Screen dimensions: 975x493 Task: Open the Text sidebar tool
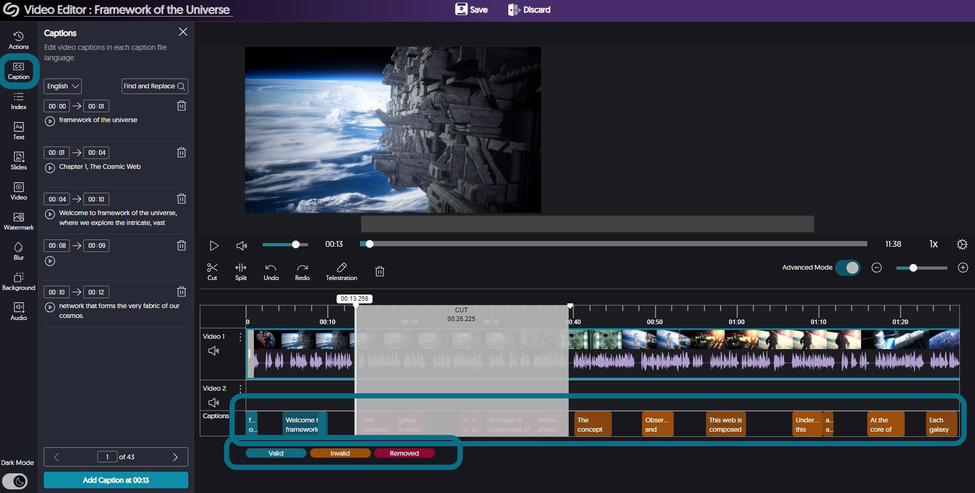[x=19, y=131]
